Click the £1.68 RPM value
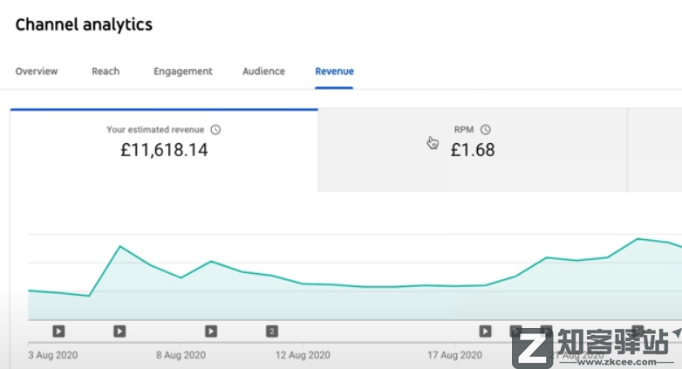This screenshot has width=682, height=369. coord(473,150)
